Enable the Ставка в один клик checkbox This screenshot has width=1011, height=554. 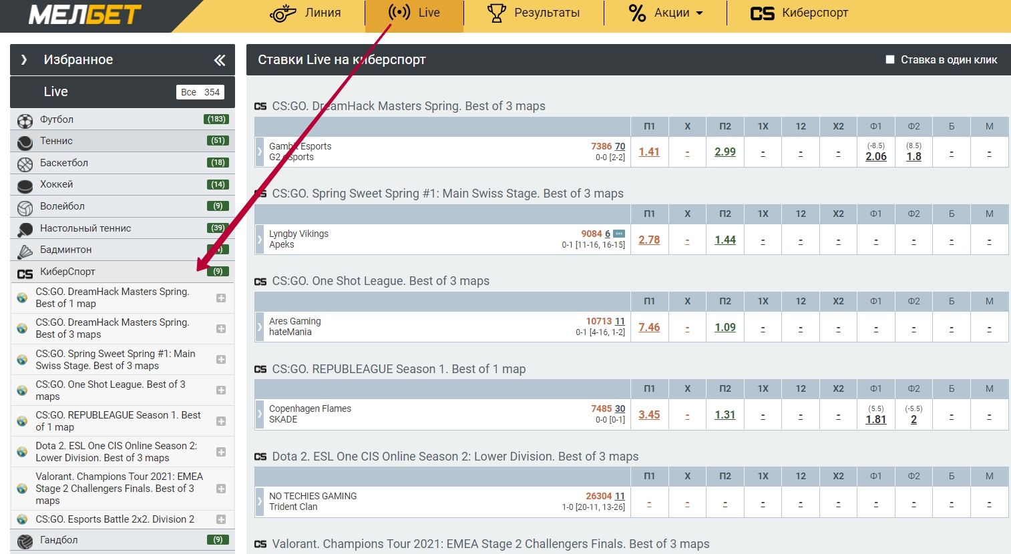(x=890, y=59)
